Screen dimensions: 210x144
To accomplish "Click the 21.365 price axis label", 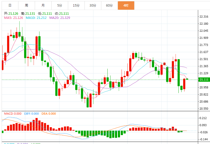I will coord(204,66).
